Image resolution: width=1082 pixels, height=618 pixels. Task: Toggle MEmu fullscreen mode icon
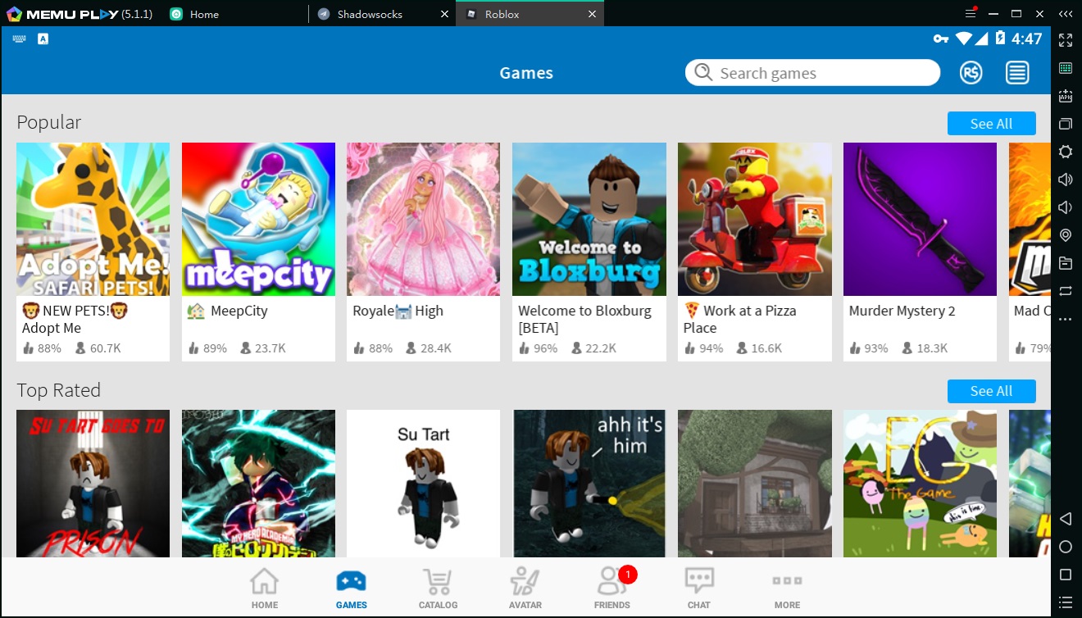pos(1066,39)
